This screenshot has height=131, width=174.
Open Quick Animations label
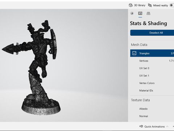point(154,127)
